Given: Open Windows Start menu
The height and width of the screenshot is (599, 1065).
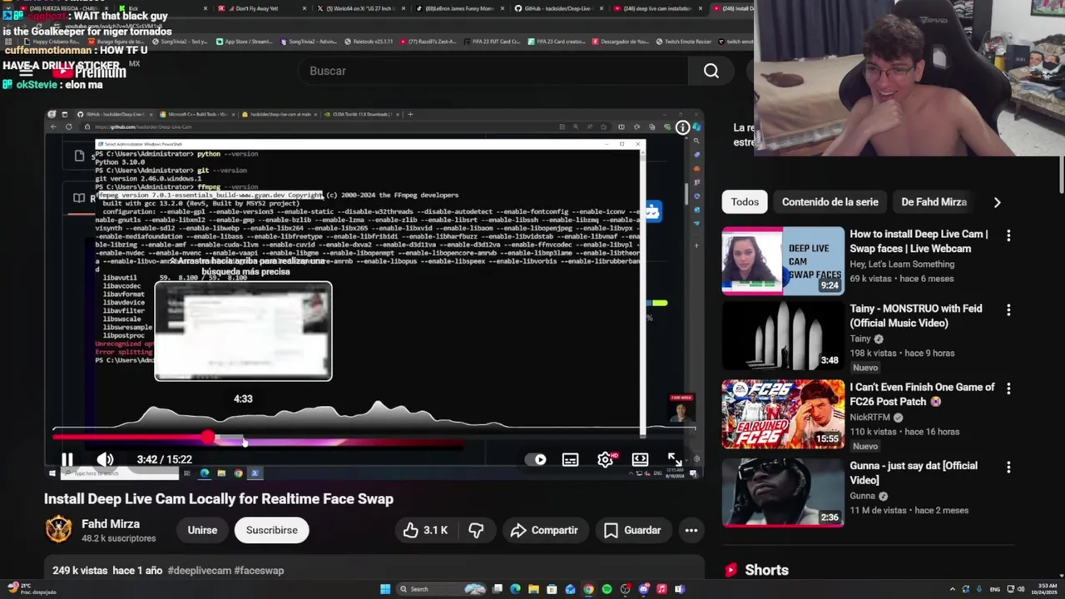Looking at the screenshot, I should pyautogui.click(x=385, y=589).
